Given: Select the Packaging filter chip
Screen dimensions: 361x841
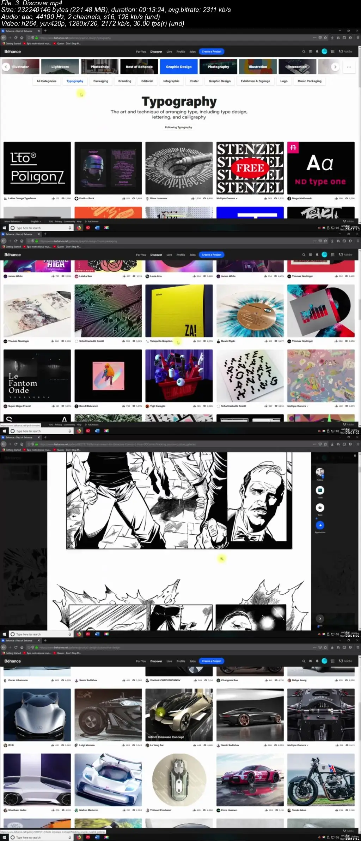Looking at the screenshot, I should 101,81.
